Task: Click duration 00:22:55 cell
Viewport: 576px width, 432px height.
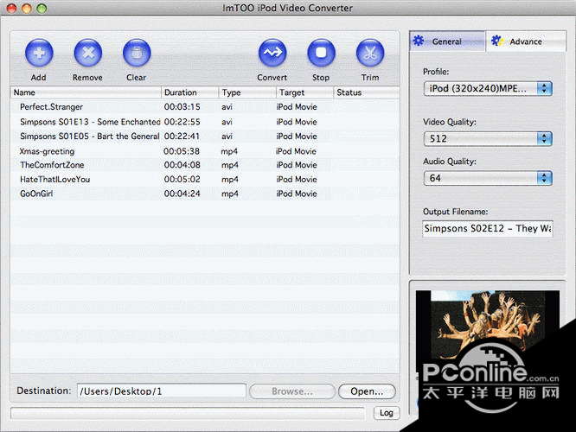Action: point(182,122)
